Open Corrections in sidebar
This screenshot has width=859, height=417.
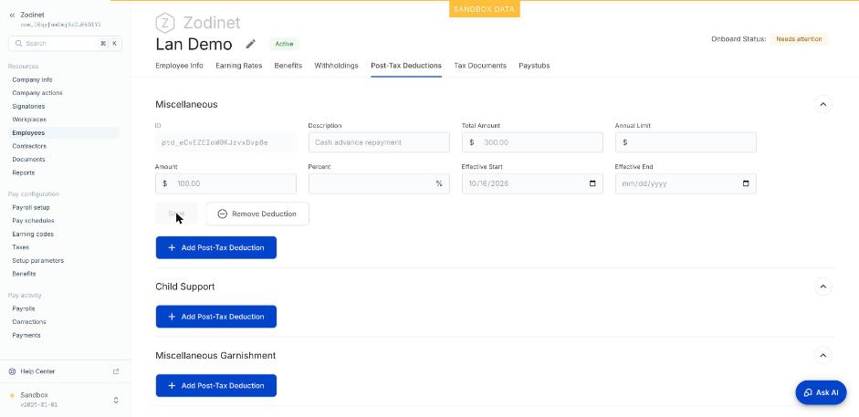pos(29,322)
